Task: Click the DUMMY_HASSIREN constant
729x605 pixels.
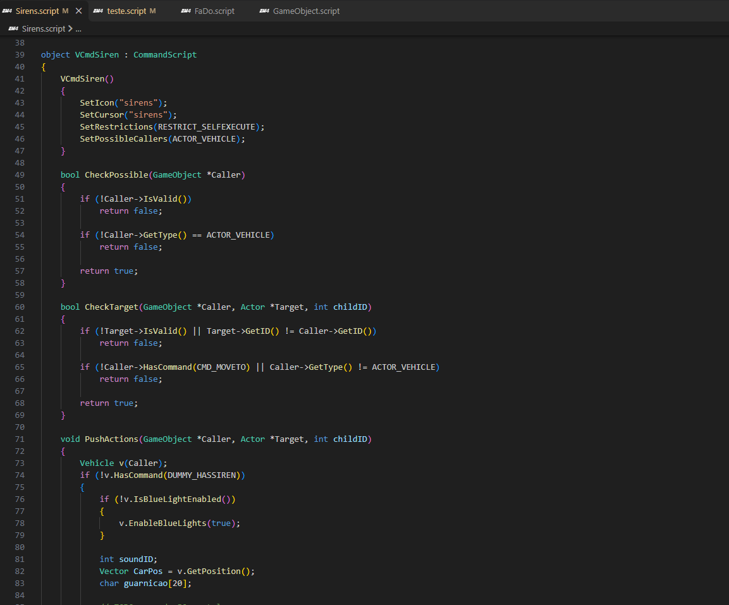Action: (x=202, y=475)
